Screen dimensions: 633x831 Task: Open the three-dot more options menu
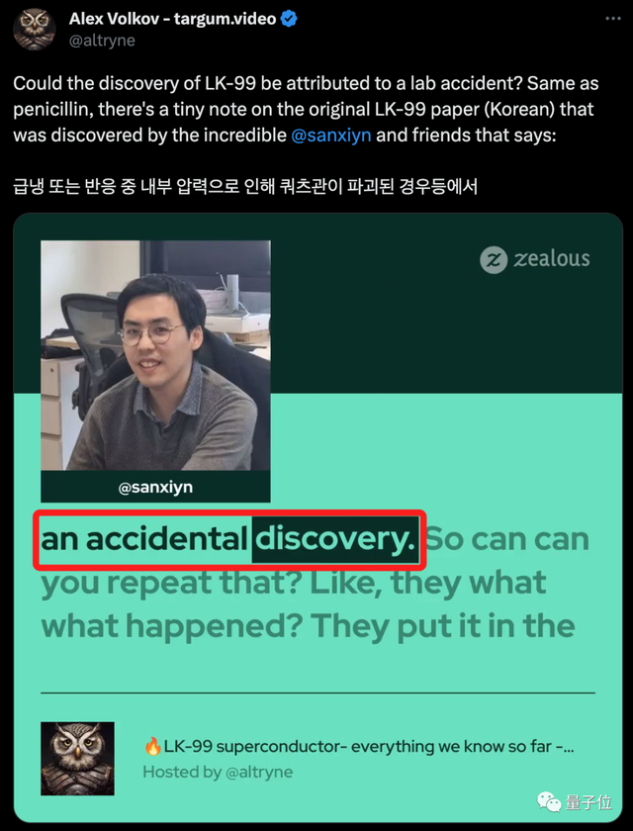click(x=613, y=19)
